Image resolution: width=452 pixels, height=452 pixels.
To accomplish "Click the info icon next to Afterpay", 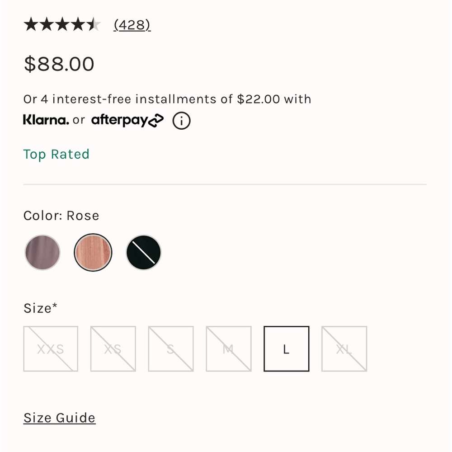I will click(181, 121).
